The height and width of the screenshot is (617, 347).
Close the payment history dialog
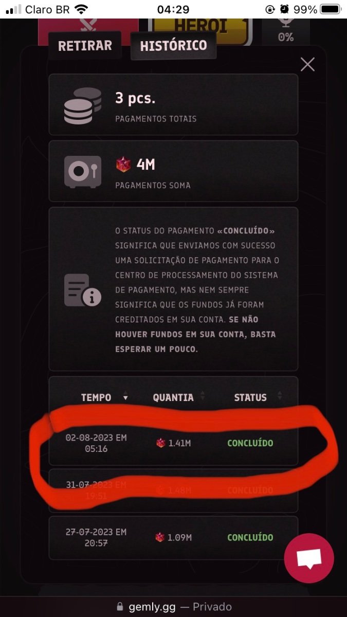pos(307,64)
